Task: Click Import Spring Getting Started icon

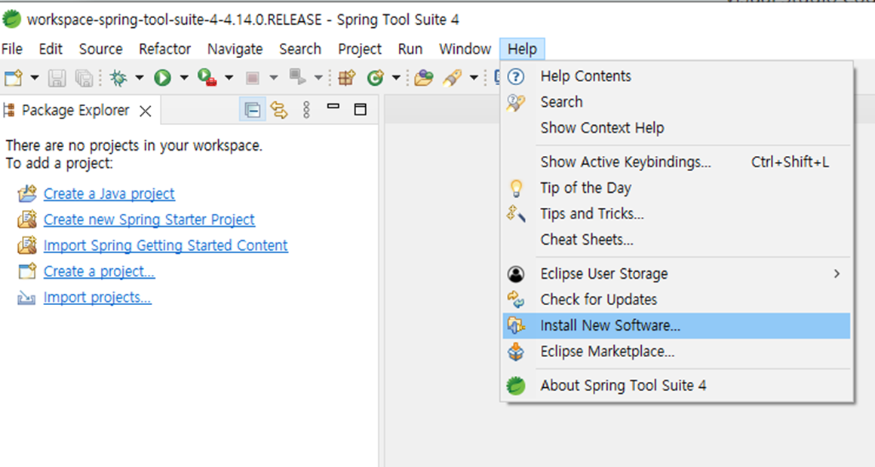Action: tap(27, 246)
